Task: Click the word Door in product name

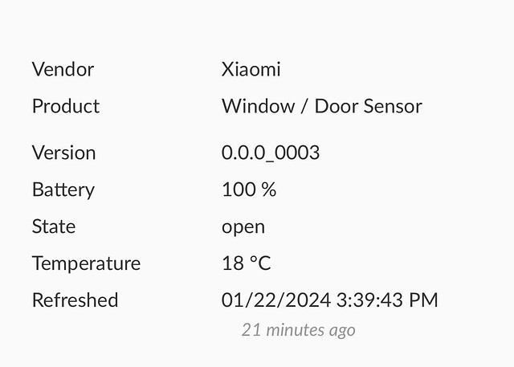Action: (336, 106)
